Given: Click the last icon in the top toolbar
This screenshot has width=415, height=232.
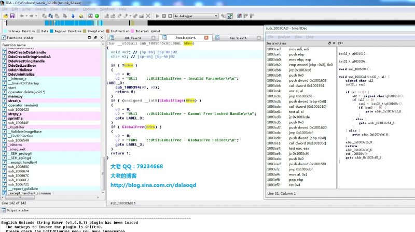Looking at the screenshot, I should [252, 16].
